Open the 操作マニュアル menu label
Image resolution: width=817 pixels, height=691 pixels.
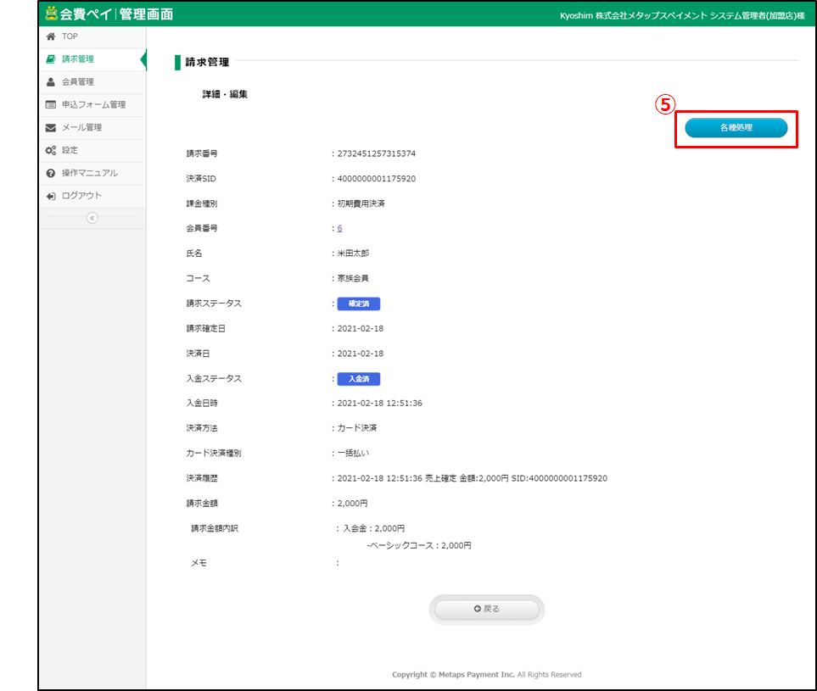89,173
